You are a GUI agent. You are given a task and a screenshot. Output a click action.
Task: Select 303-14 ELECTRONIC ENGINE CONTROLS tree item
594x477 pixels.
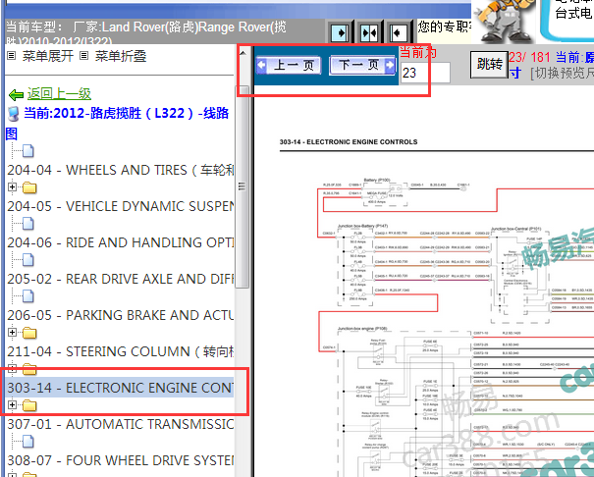tap(120, 388)
